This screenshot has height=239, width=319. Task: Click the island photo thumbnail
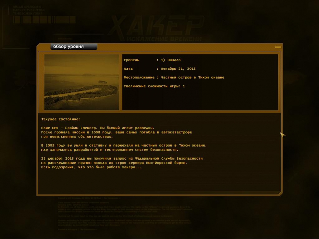(x=81, y=82)
